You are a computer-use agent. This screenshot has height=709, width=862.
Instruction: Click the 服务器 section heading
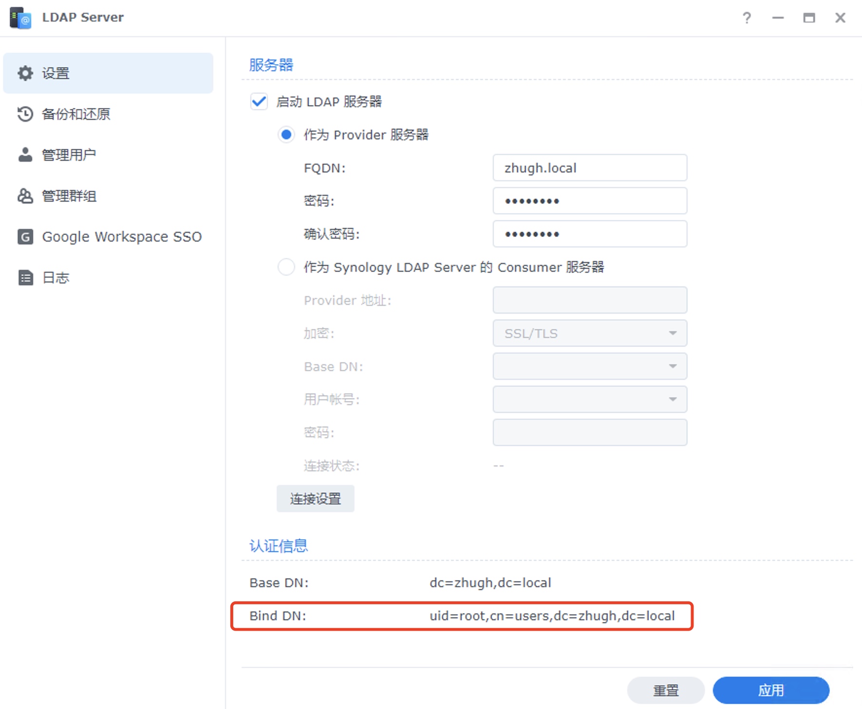(271, 65)
